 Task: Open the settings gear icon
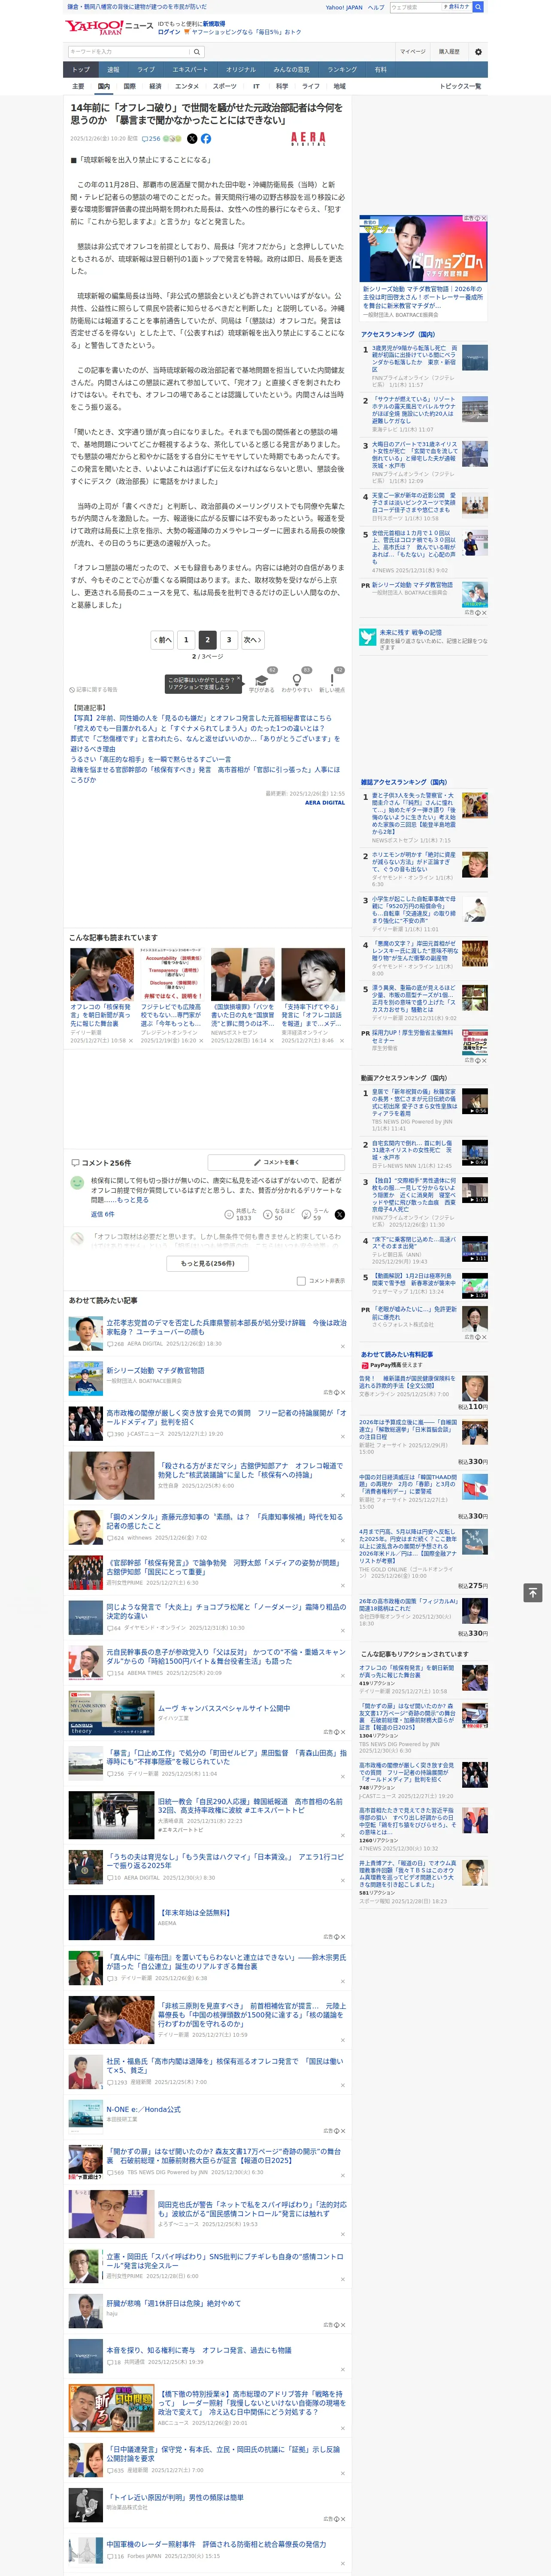pos(478,51)
